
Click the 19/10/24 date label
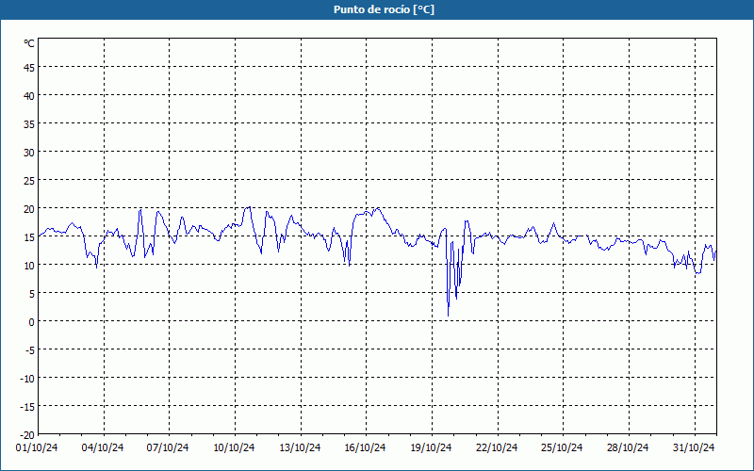(431, 448)
